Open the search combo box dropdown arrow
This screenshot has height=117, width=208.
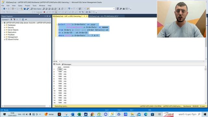[114, 9]
